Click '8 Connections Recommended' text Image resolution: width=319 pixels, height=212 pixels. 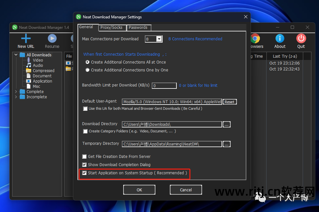click(195, 39)
